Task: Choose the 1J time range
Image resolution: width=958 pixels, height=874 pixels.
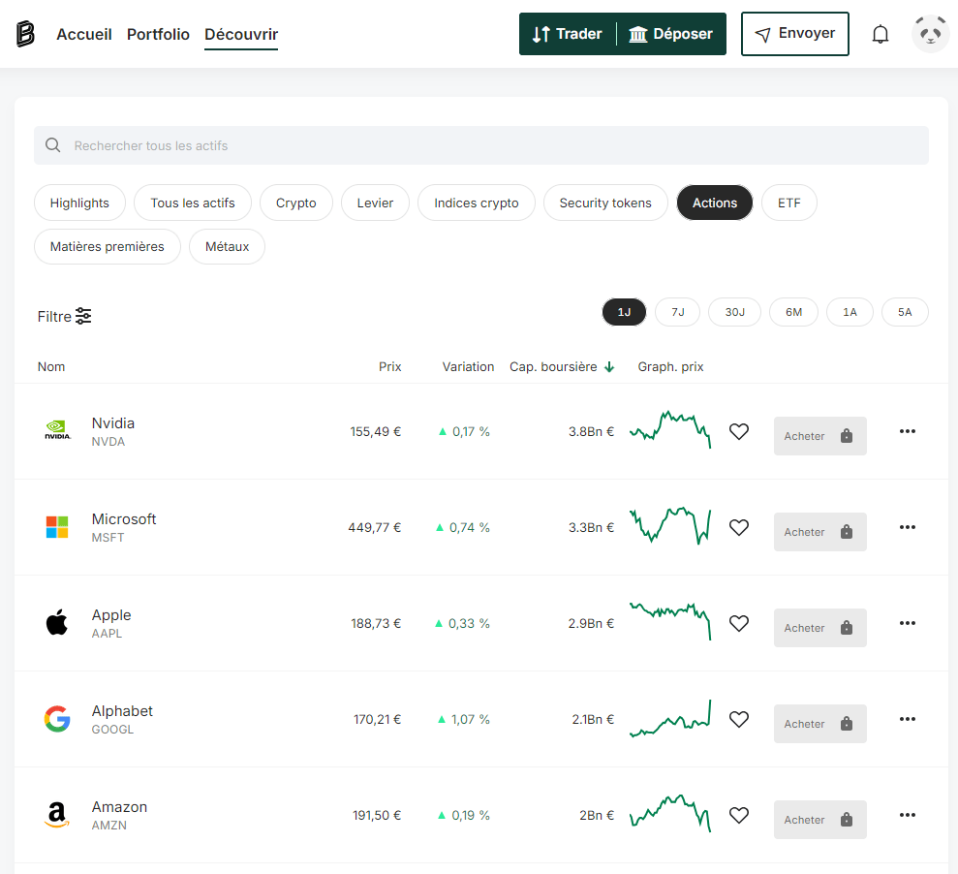Action: (x=624, y=312)
